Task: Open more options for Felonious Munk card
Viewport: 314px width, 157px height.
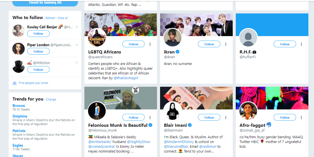Action: coord(150,118)
